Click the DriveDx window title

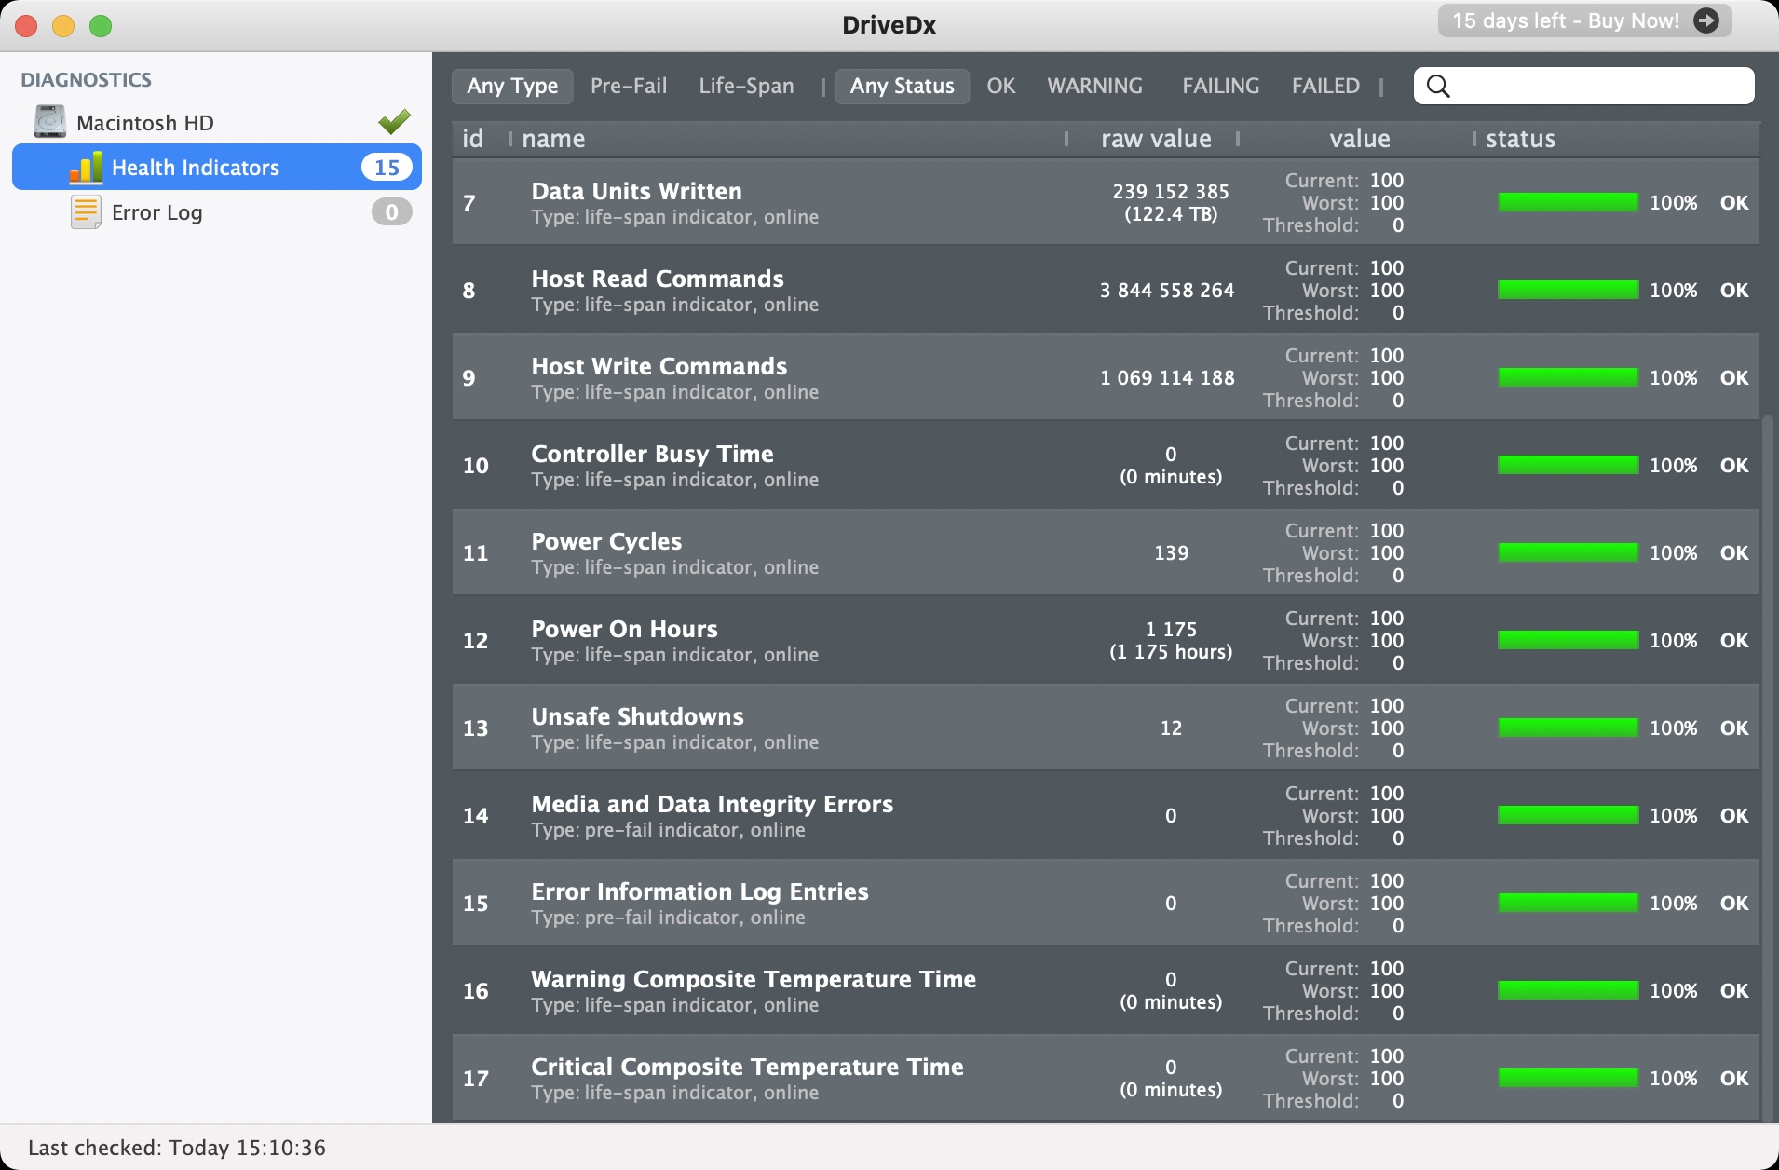(889, 25)
